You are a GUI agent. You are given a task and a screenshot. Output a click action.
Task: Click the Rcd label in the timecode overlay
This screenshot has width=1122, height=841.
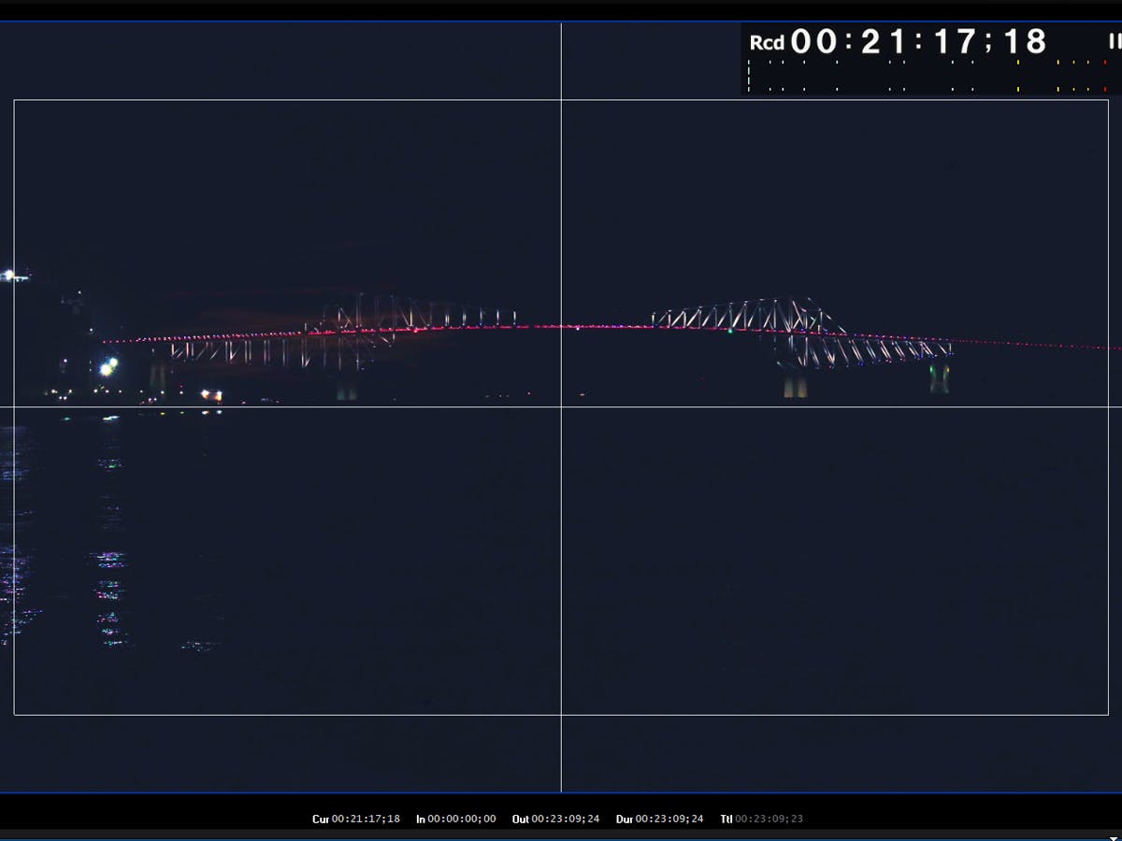[767, 43]
